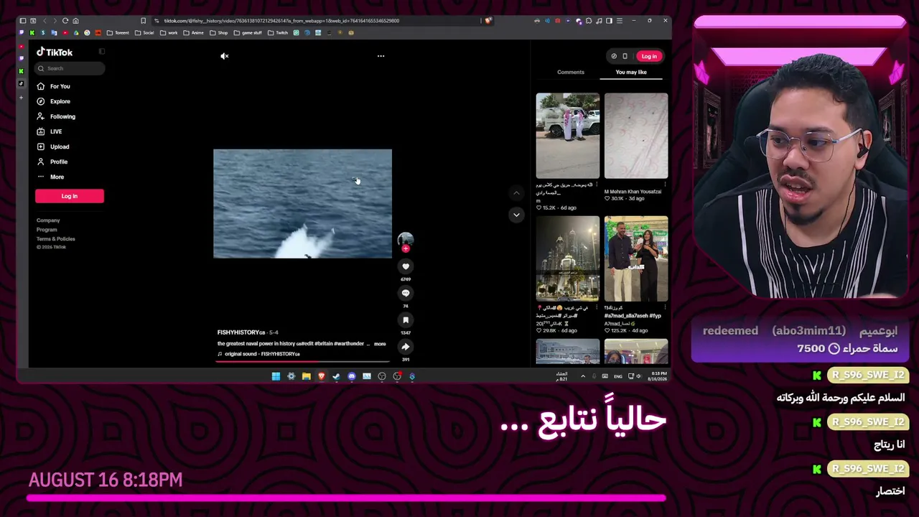Open the get-app icon beside Log in
Image resolution: width=919 pixels, height=517 pixels.
[x=625, y=56]
